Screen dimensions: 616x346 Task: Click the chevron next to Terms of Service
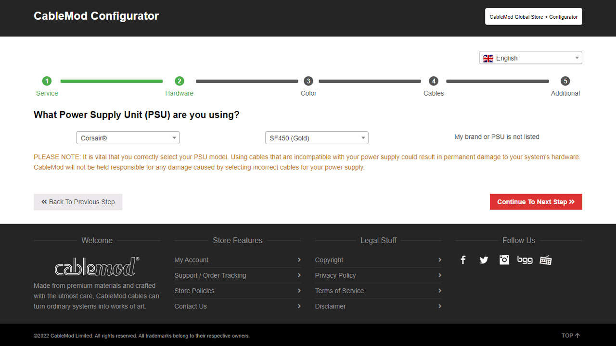tap(440, 291)
